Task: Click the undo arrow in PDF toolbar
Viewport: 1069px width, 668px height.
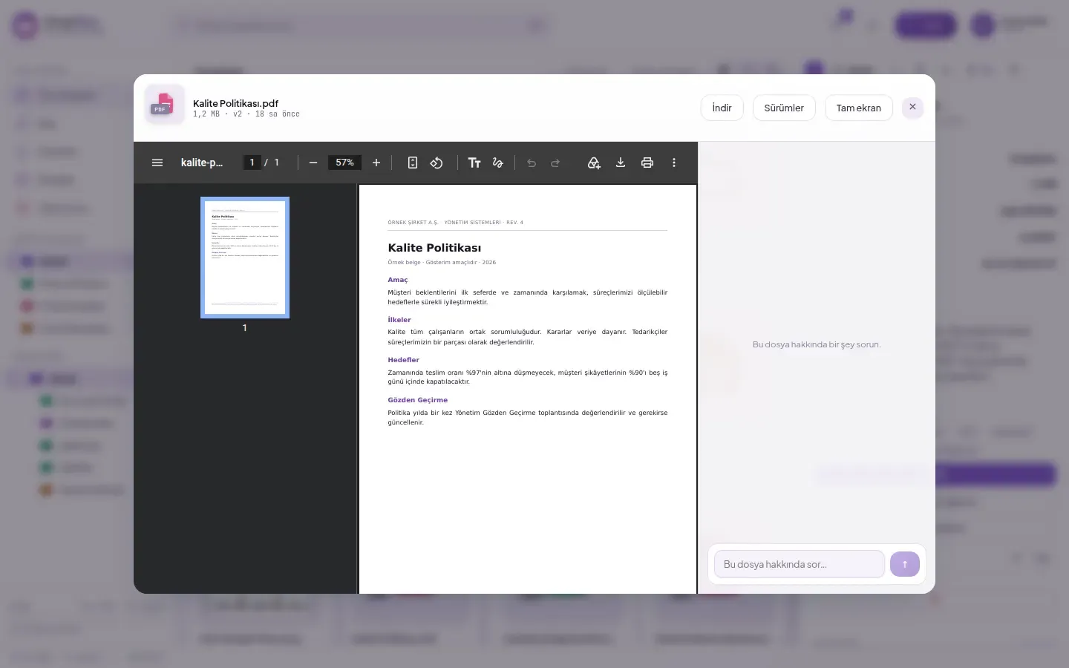Action: [532, 163]
